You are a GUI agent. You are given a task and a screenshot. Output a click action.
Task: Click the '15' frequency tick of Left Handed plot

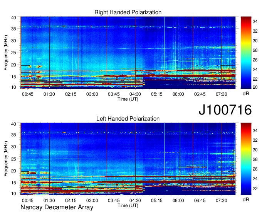[13, 183]
